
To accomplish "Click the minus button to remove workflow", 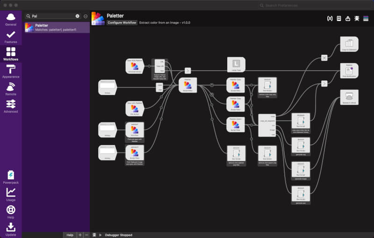I will [86, 235].
